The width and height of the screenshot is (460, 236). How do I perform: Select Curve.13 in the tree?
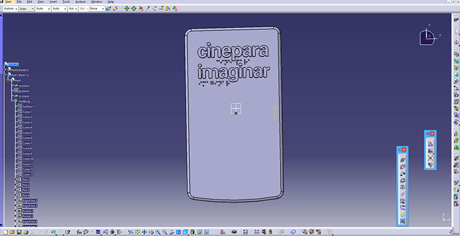click(x=28, y=175)
